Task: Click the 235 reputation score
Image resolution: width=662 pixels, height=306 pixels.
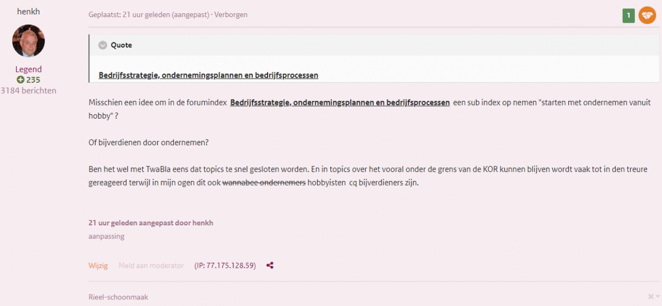Action: pos(33,80)
